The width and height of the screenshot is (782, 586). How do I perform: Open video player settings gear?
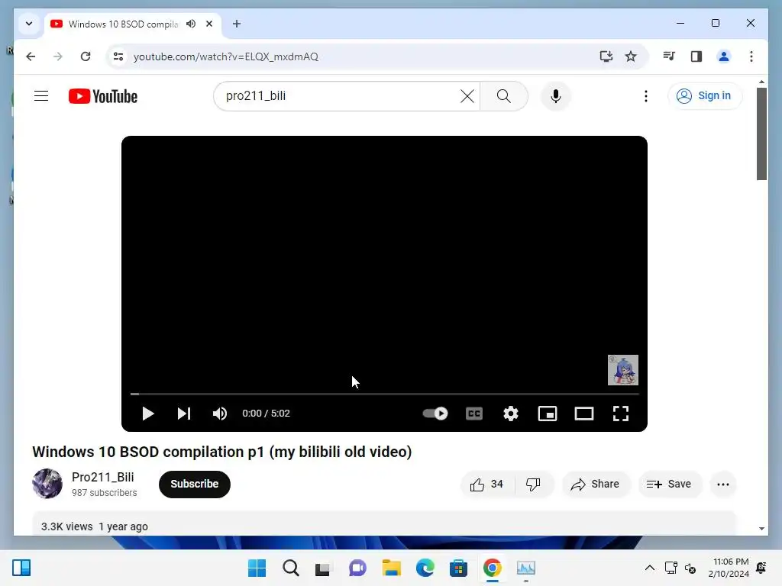tap(511, 414)
